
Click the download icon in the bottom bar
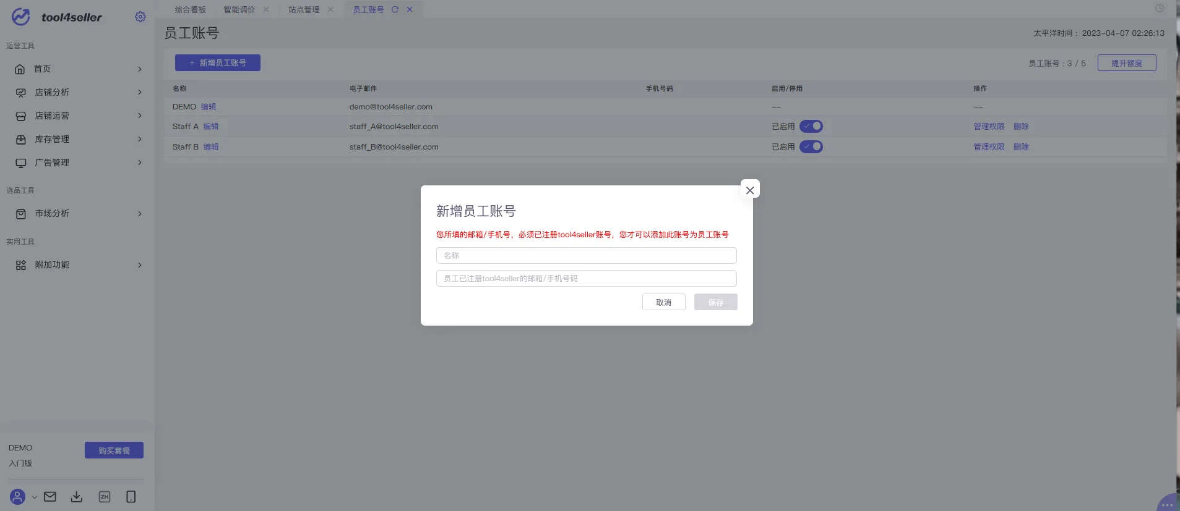click(77, 497)
